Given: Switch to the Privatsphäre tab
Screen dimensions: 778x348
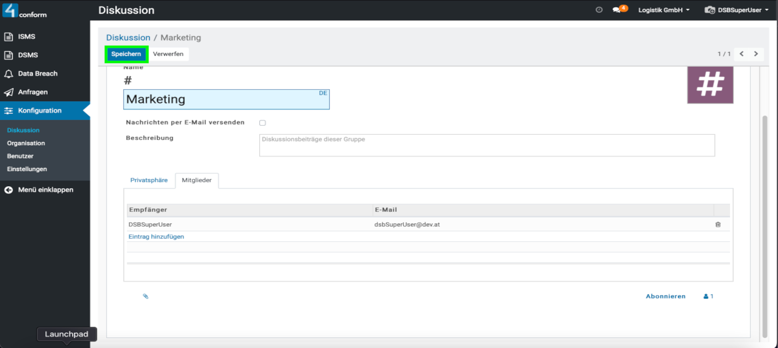Looking at the screenshot, I should (149, 180).
